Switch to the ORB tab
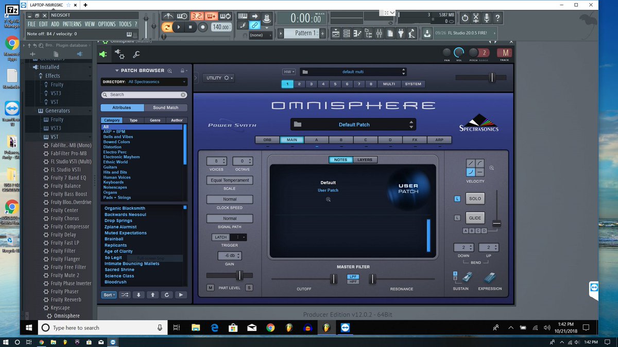Screen dimensions: 618x347 pyautogui.click(x=267, y=140)
